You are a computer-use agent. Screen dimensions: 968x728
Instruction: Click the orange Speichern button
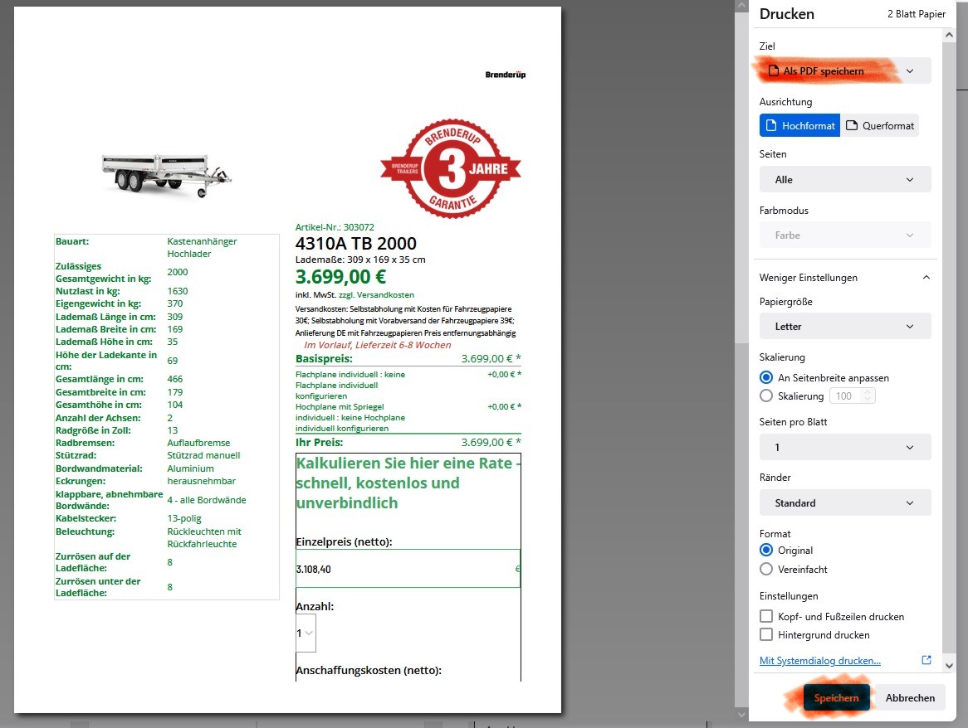pos(836,697)
